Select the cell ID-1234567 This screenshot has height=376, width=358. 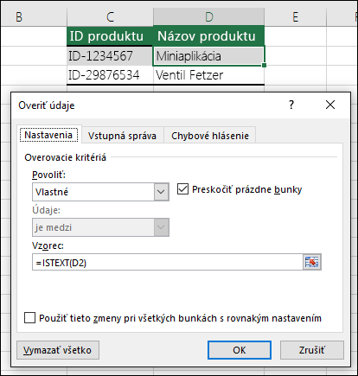tap(110, 56)
